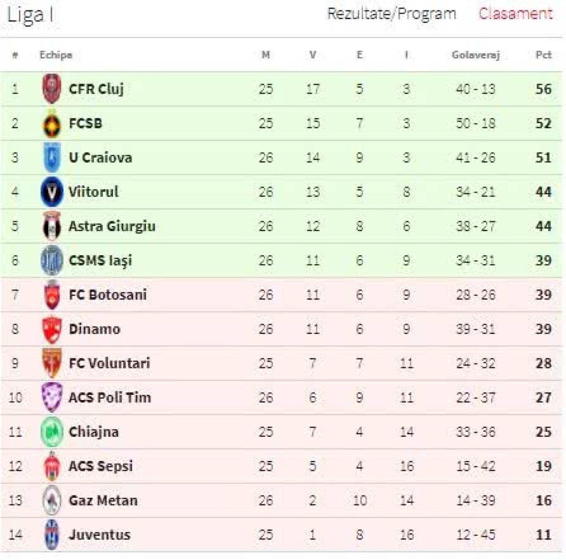
Task: Click the Dinamo club badge
Action: point(51,329)
